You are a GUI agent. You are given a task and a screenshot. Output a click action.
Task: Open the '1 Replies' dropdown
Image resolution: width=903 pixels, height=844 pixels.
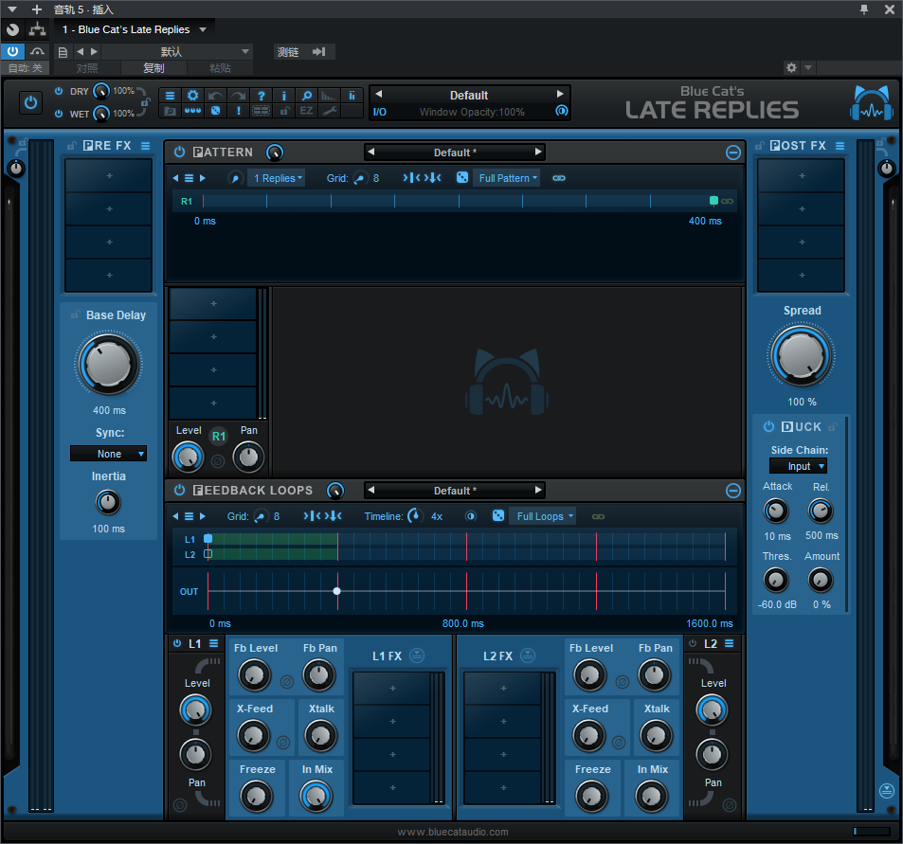(278, 178)
